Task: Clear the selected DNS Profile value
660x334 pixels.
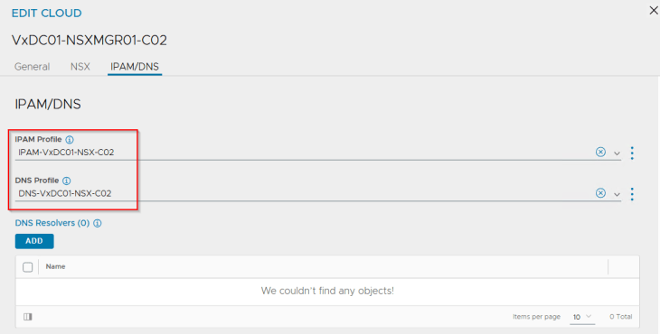Action: point(600,193)
